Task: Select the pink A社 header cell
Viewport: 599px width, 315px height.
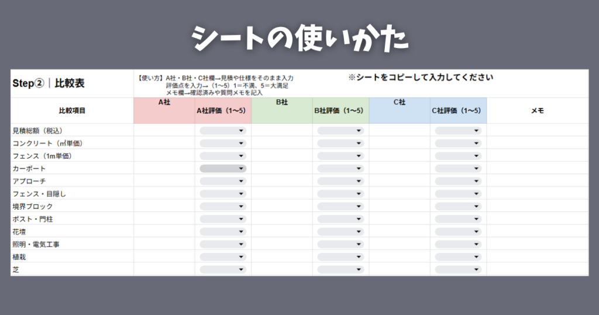Action: point(164,110)
